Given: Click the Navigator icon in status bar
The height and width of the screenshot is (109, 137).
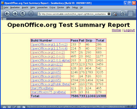Looking at the screenshot, I should point(4,107).
